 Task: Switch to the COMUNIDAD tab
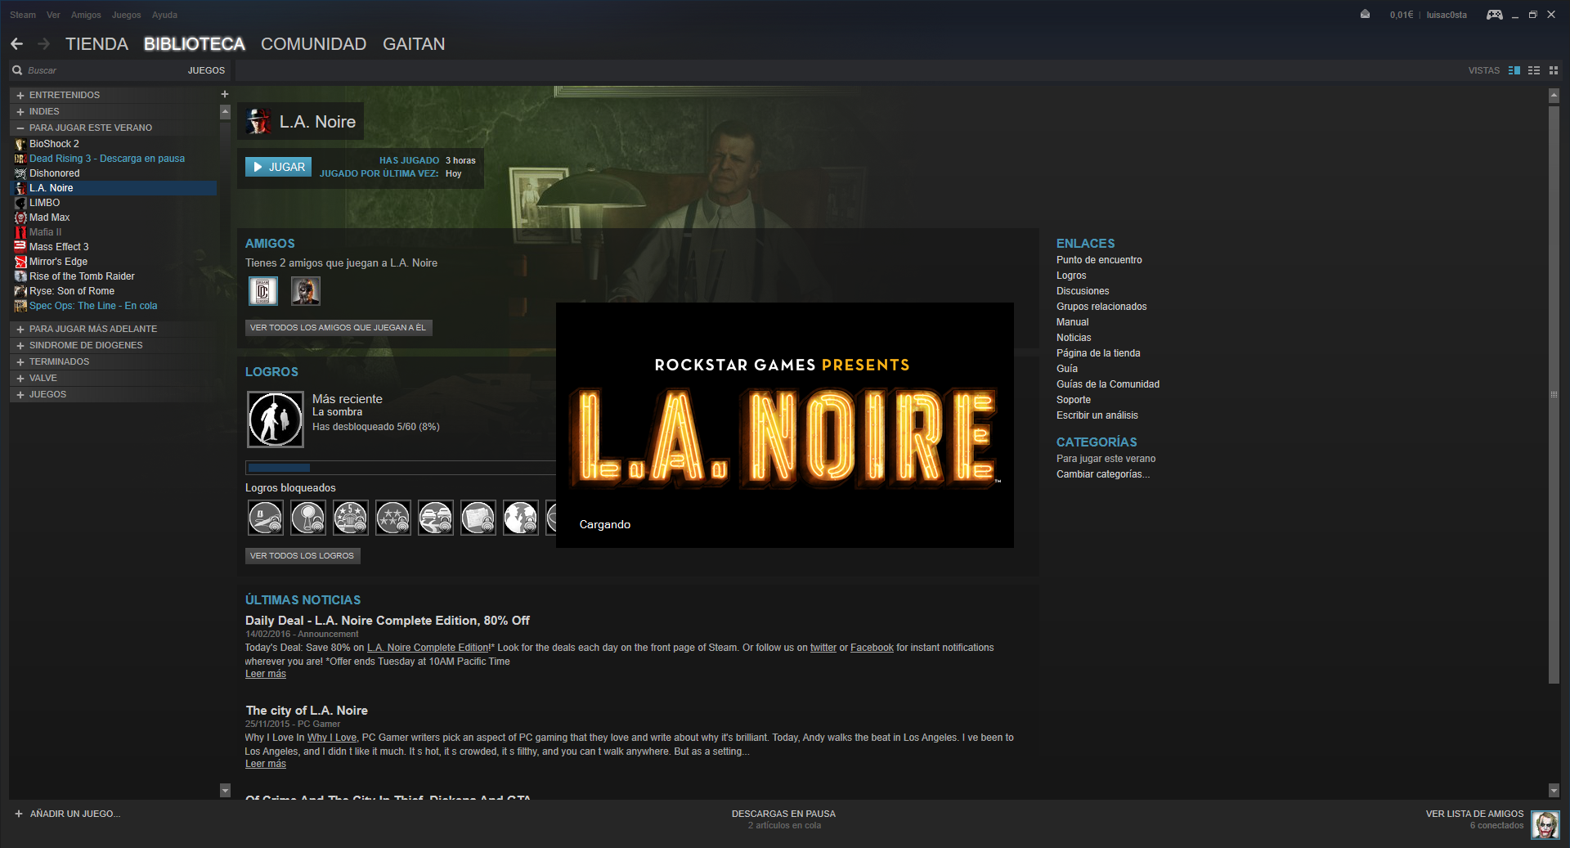point(313,44)
